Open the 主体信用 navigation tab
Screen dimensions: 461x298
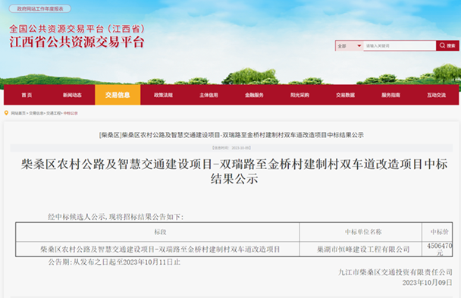point(209,95)
